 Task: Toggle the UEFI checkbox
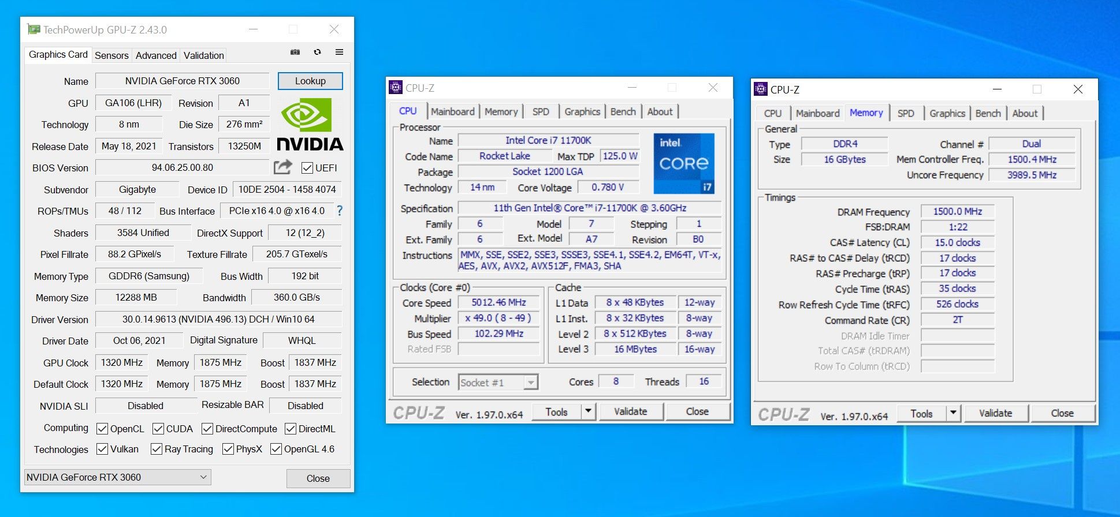tap(307, 168)
